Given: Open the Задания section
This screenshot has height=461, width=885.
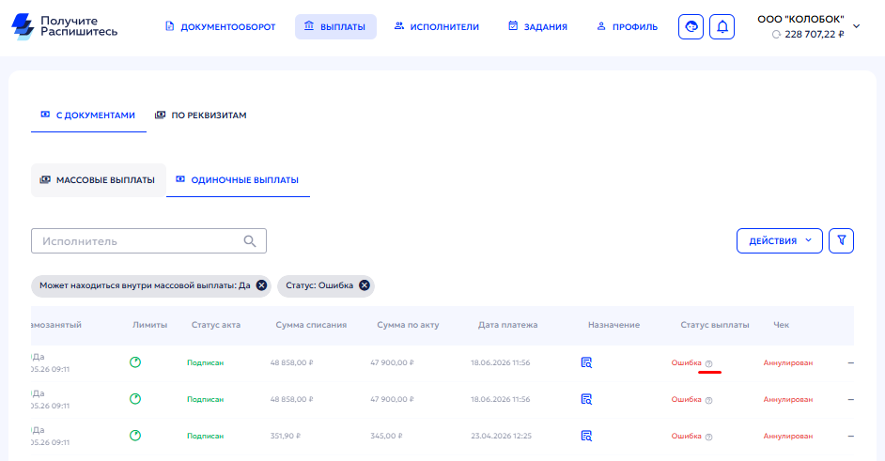Looking at the screenshot, I should pos(537,26).
